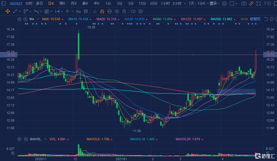This screenshot has height=161, width=277.
Task: Open the F10 company info
Action: tap(267, 4)
